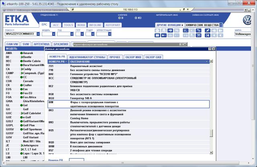Open the ПРОЧЕЕ tab

coord(115,57)
